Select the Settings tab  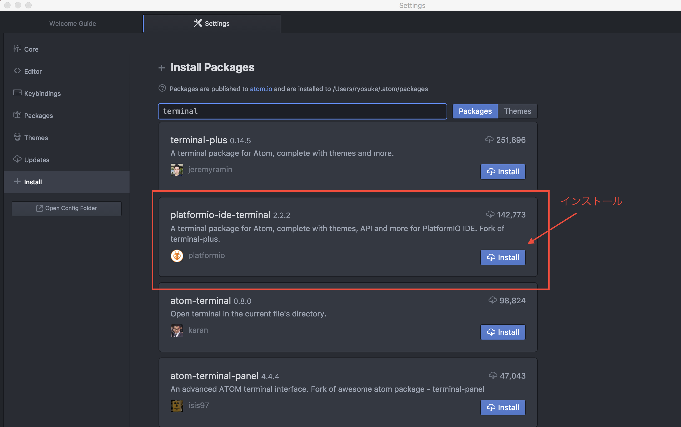tap(212, 23)
